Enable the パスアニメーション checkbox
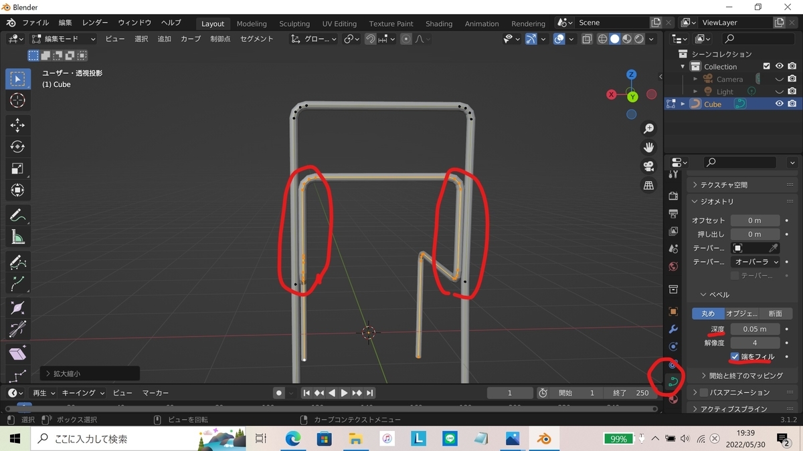 tap(703, 392)
